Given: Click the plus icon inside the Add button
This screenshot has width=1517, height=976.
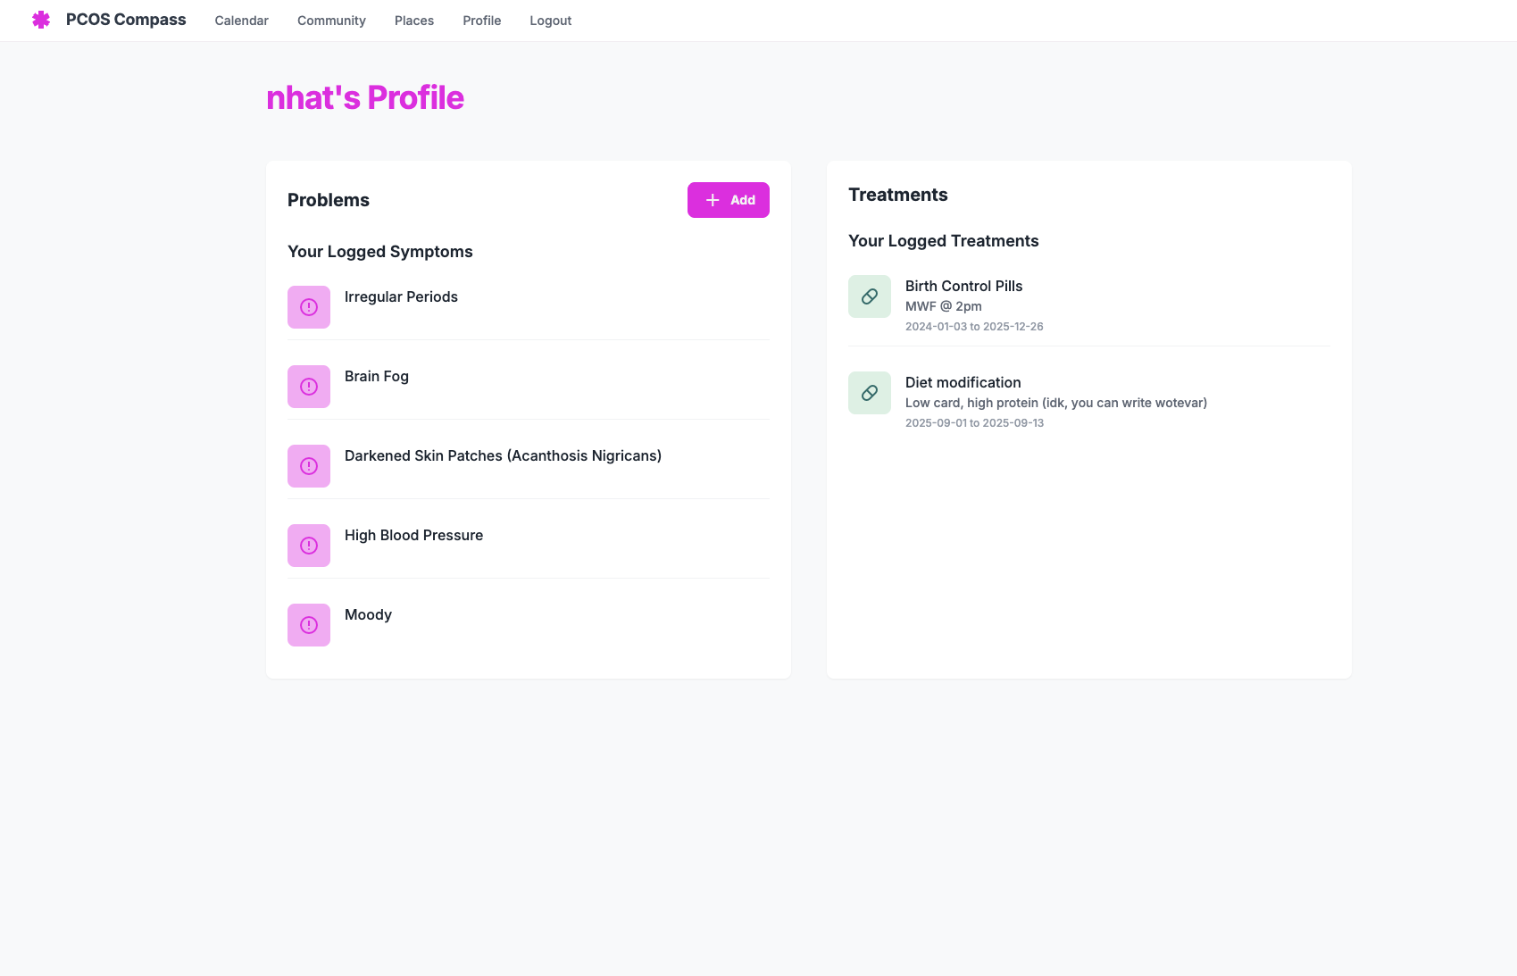Looking at the screenshot, I should point(712,200).
